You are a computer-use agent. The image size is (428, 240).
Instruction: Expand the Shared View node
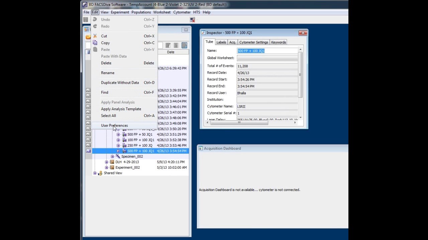[95, 173]
